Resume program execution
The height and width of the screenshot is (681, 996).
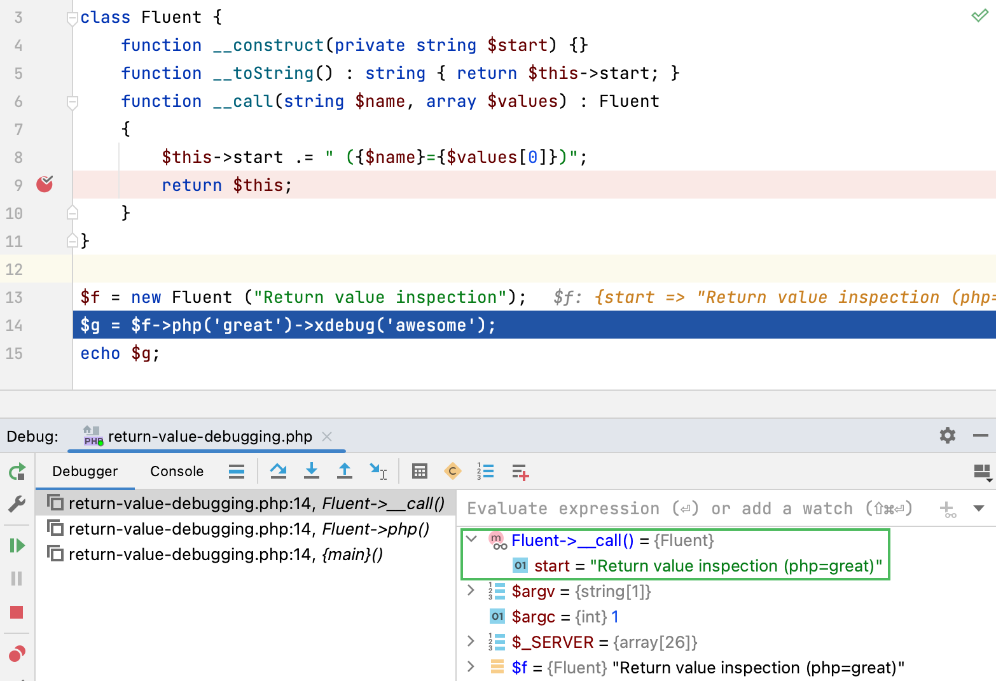pos(17,545)
